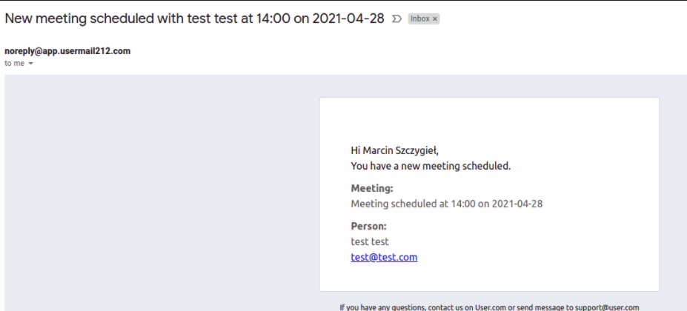Click sender address noreply@app.usermail212.com
The image size is (687, 311).
pyautogui.click(x=67, y=51)
